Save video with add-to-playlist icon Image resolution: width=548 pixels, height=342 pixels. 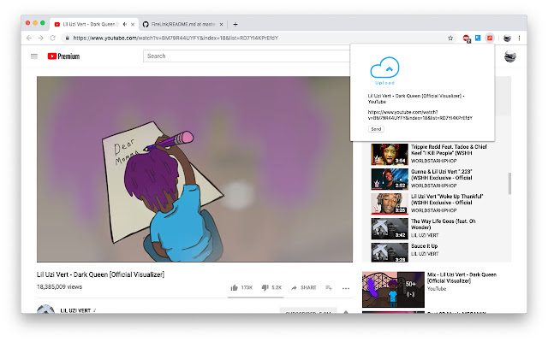pos(329,287)
